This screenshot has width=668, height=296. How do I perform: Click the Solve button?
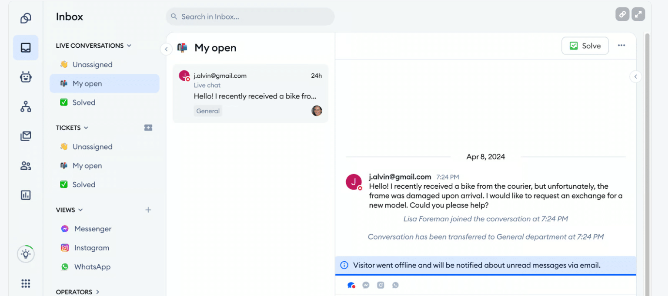pos(585,46)
